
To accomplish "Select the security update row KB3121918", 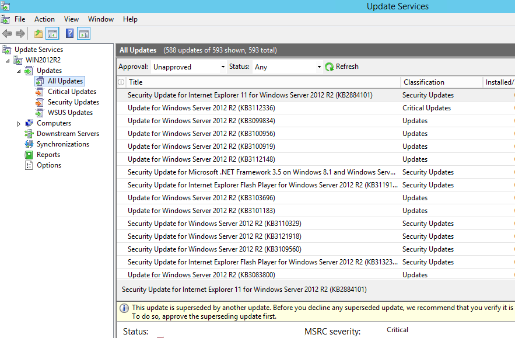I will point(316,236).
